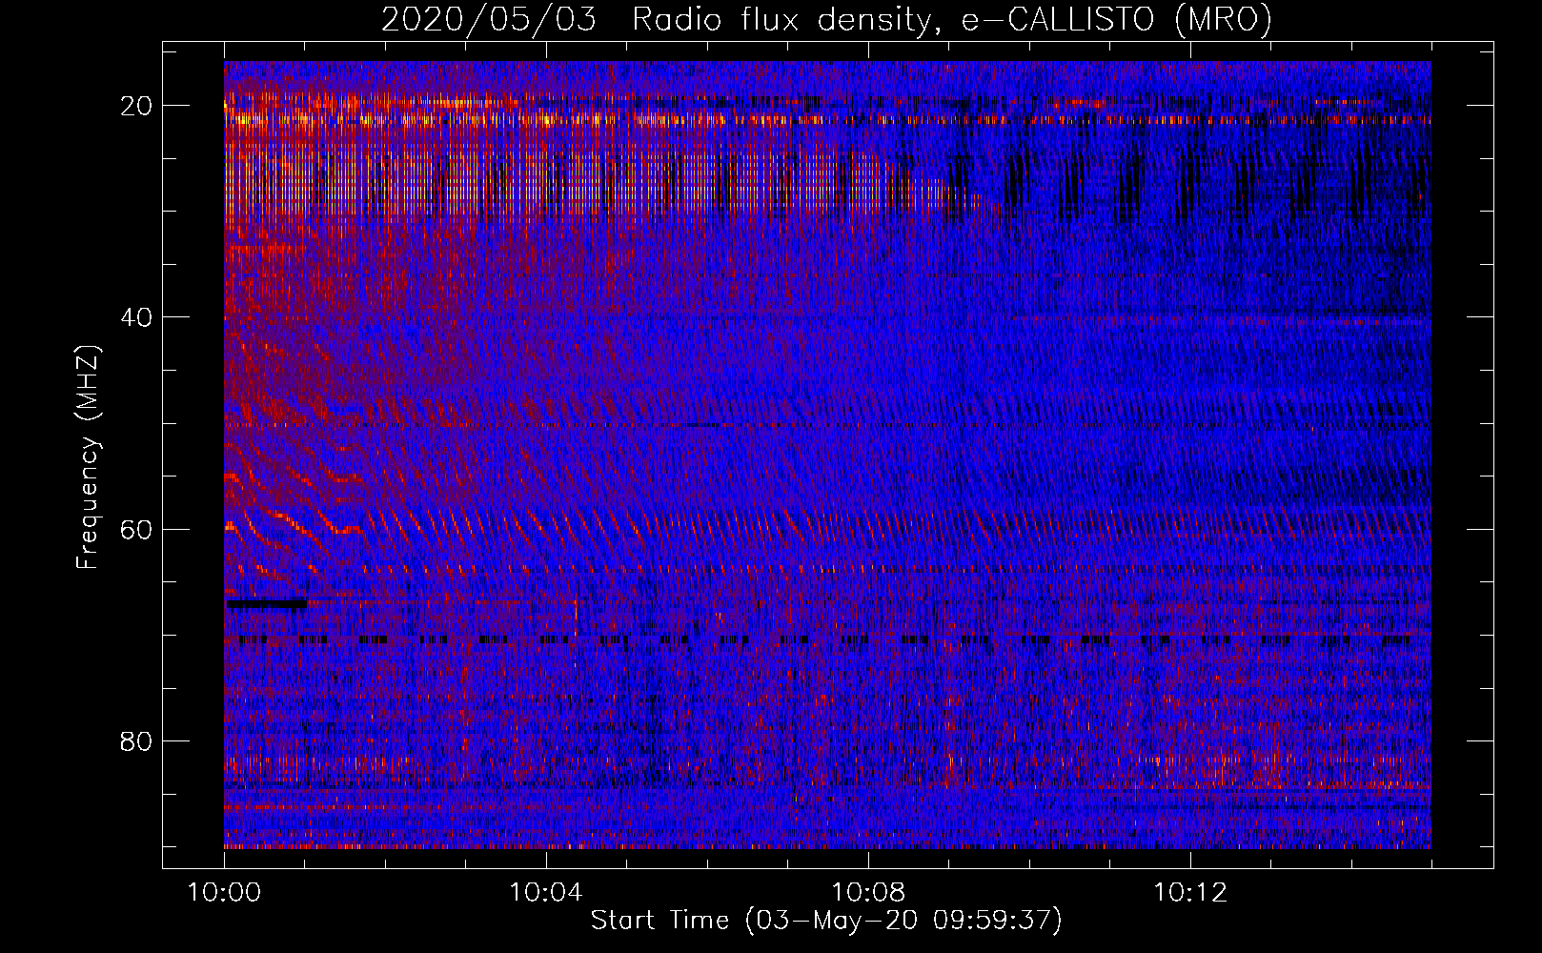Screen dimensions: 1542x953
Task: Click the frequency tick label '60'
Action: (136, 530)
